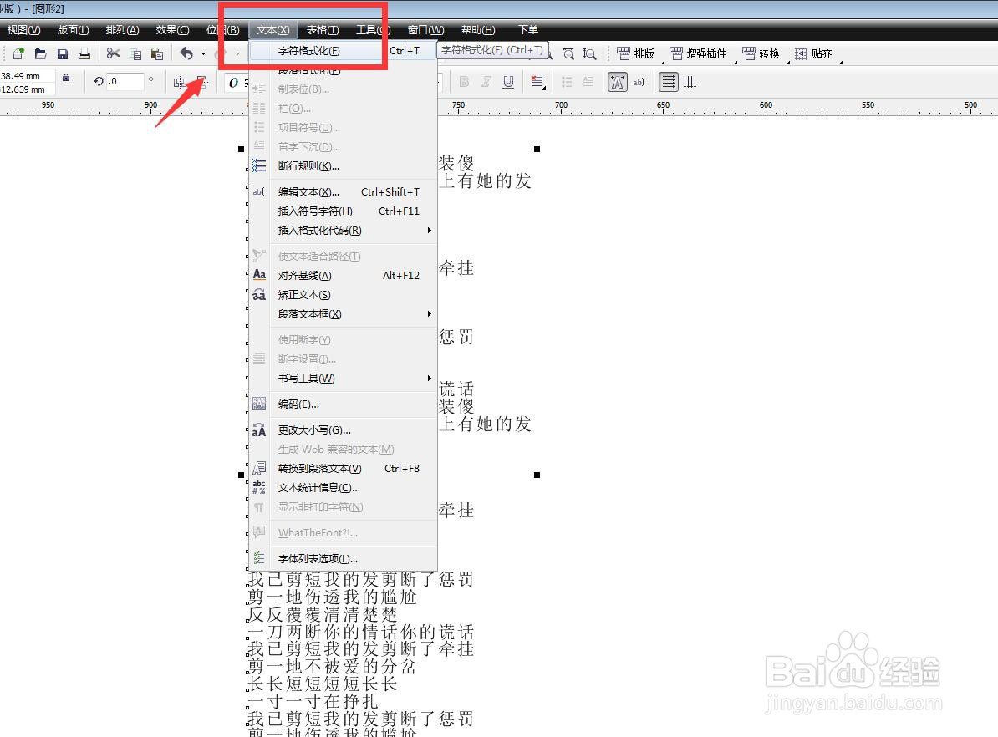Viewport: 998px width, 737px height.
Task: Click the Paste clipboard icon
Action: [156, 54]
